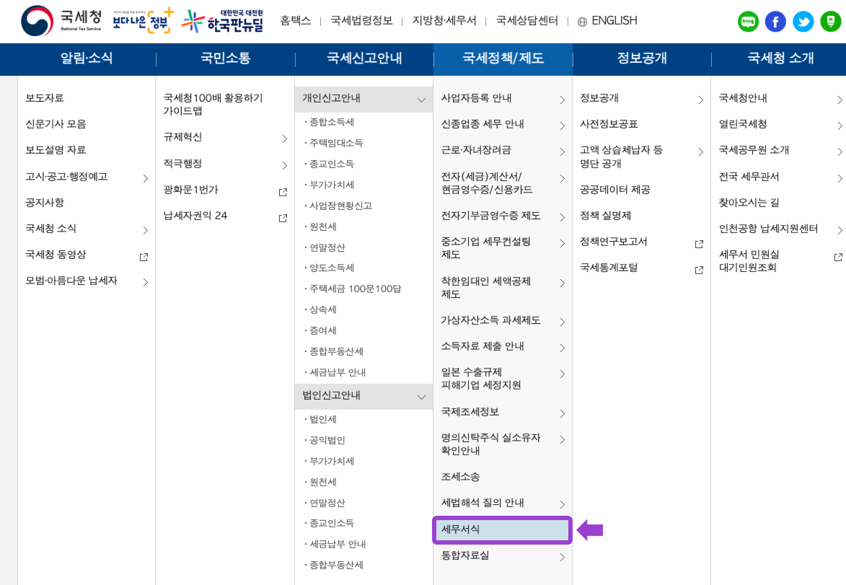Open the external link icon next to 국세청 동영상
Image resolution: width=846 pixels, height=585 pixels.
pos(143,257)
